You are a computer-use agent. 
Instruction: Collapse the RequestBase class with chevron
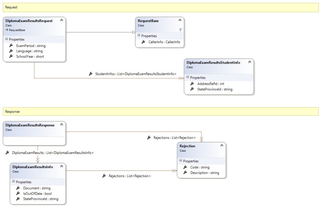coord(180,20)
